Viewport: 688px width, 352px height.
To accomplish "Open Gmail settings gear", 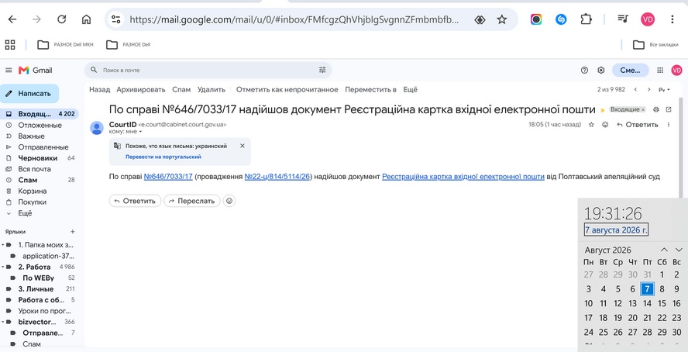I will pyautogui.click(x=600, y=71).
